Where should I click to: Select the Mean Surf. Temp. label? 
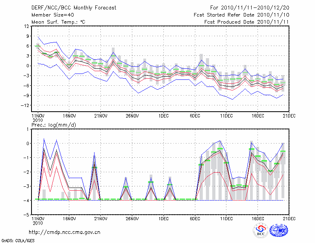click(x=58, y=22)
